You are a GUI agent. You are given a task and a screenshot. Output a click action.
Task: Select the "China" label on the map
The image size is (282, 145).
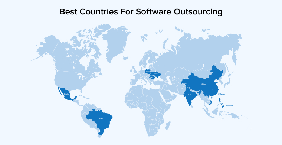tap(203, 84)
